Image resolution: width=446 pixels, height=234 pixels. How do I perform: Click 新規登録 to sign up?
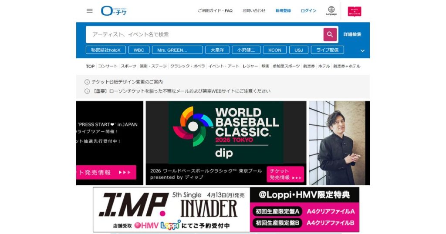[283, 10]
